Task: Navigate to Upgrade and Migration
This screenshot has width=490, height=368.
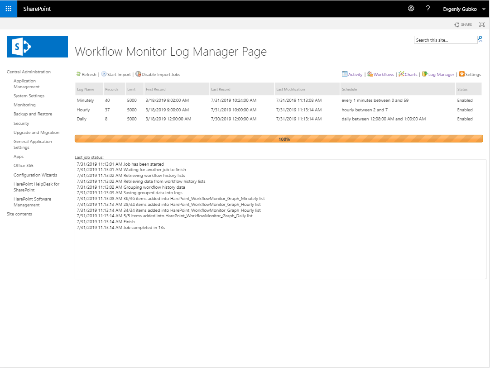Action: click(36, 133)
